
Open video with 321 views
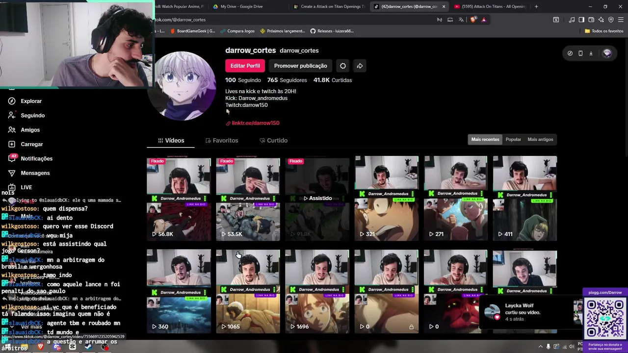[x=387, y=199]
